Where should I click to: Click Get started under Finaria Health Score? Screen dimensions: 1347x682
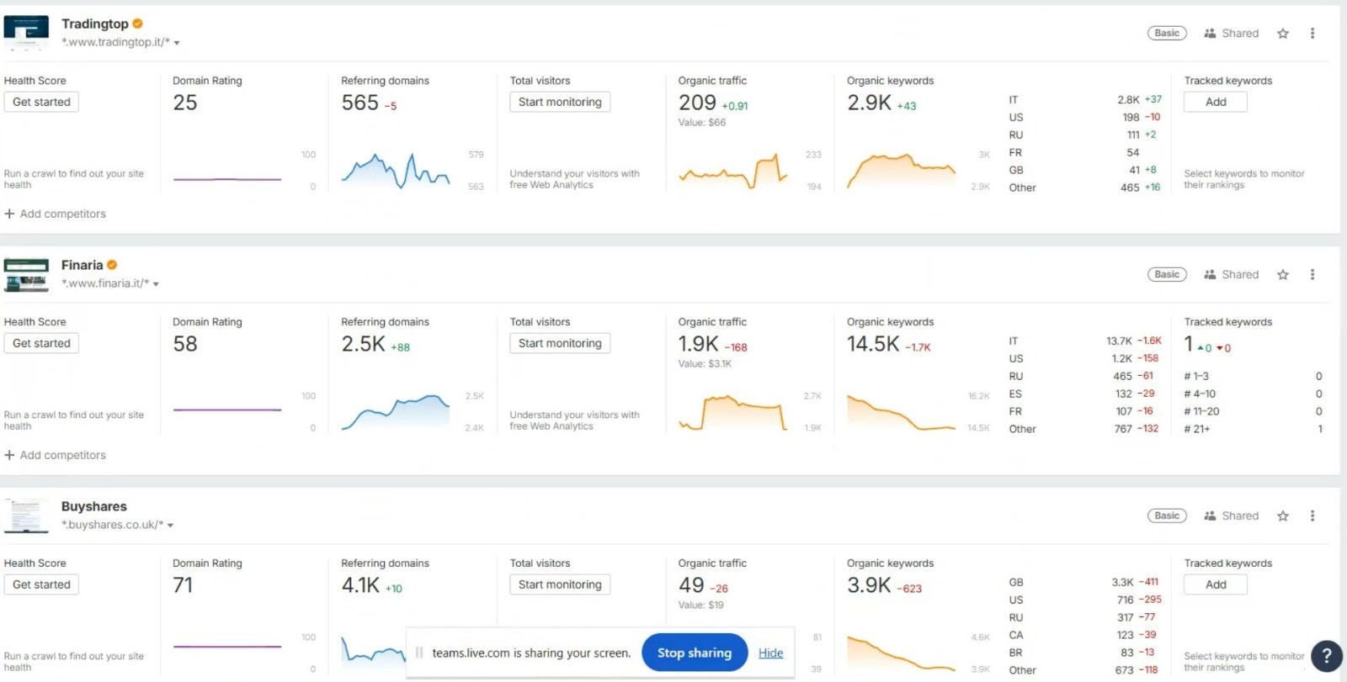(x=41, y=344)
